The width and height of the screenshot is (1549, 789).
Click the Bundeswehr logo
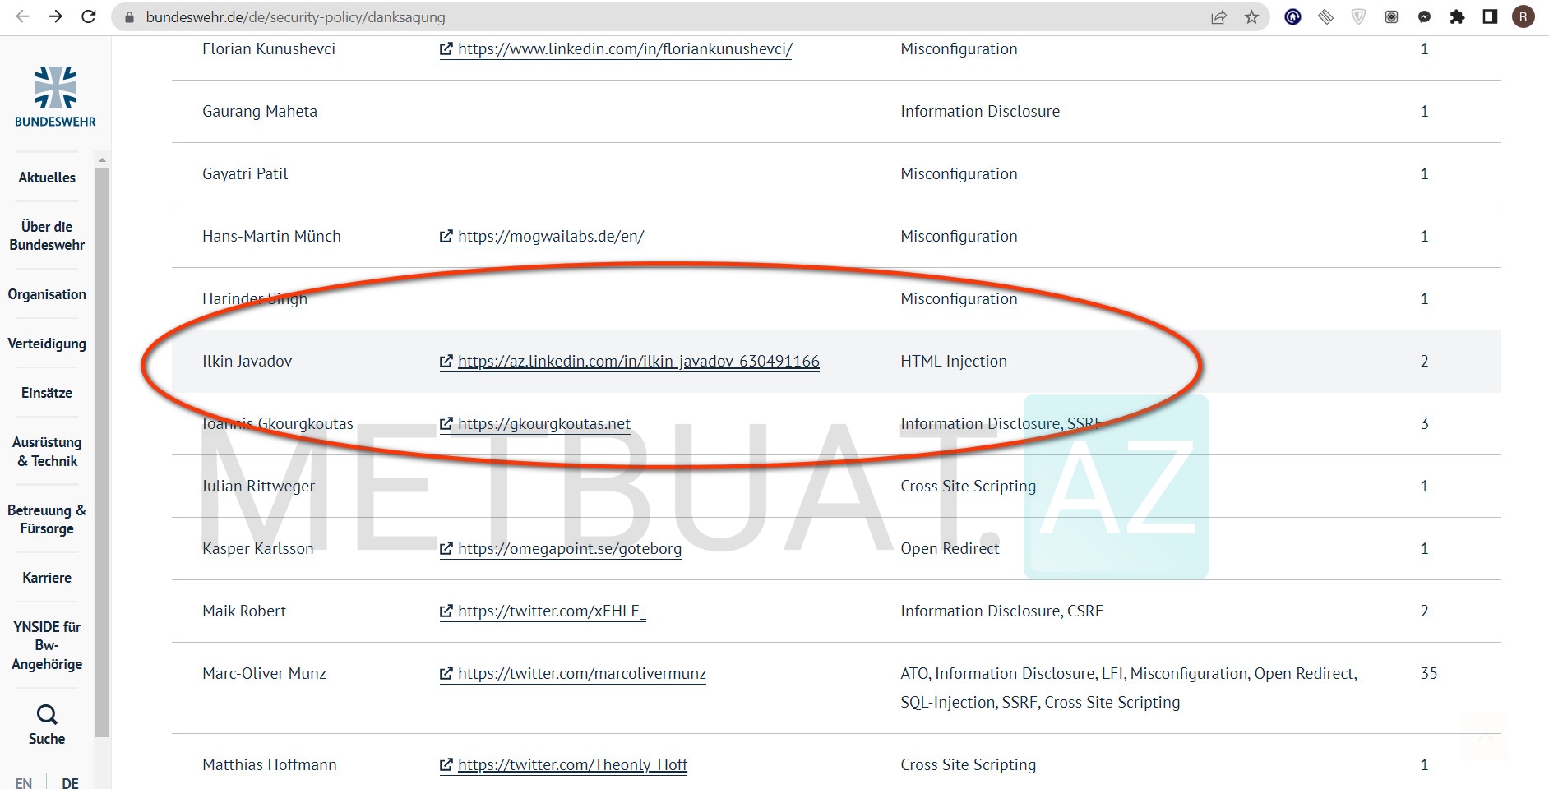55,97
